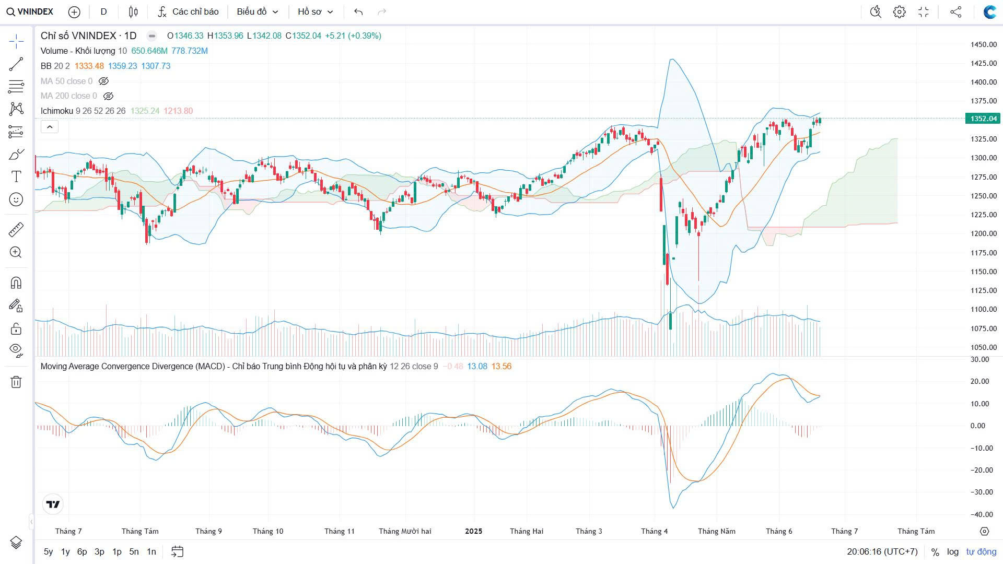Click the share chart icon

[955, 11]
